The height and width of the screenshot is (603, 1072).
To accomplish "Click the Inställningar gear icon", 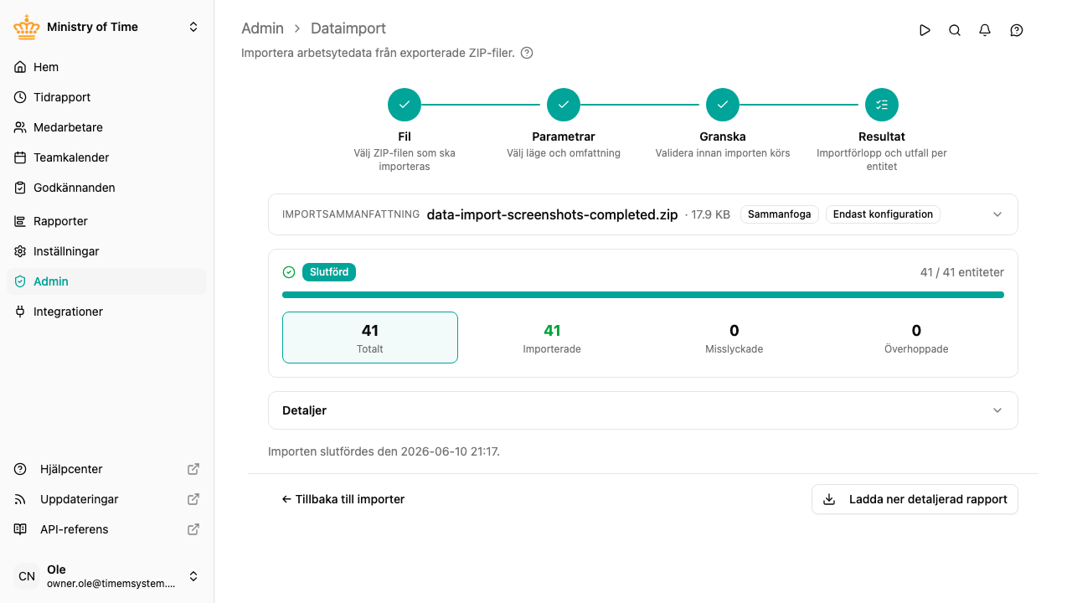I will [x=20, y=251].
